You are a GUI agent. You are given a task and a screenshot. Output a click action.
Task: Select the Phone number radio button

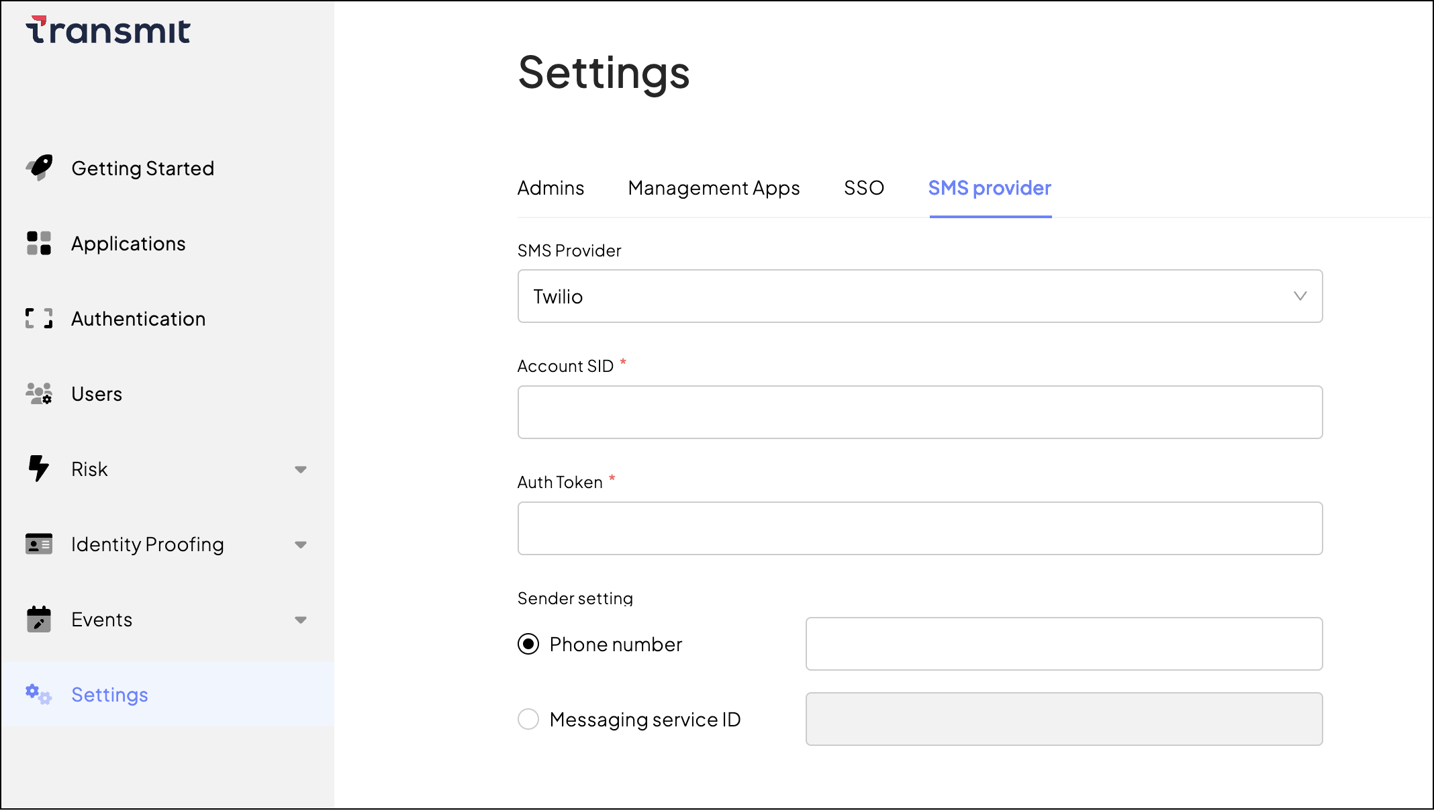click(528, 644)
